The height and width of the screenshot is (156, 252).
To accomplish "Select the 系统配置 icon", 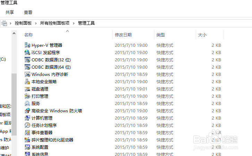I will (27, 147).
